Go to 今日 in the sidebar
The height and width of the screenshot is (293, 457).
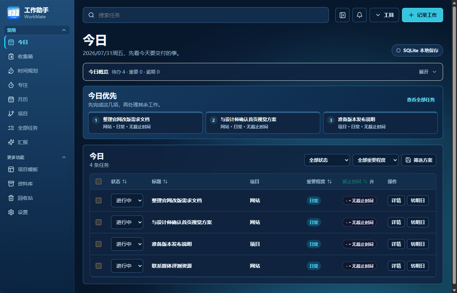point(37,42)
